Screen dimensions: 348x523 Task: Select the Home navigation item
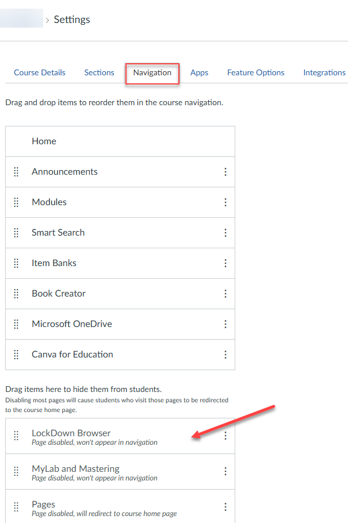(x=44, y=141)
